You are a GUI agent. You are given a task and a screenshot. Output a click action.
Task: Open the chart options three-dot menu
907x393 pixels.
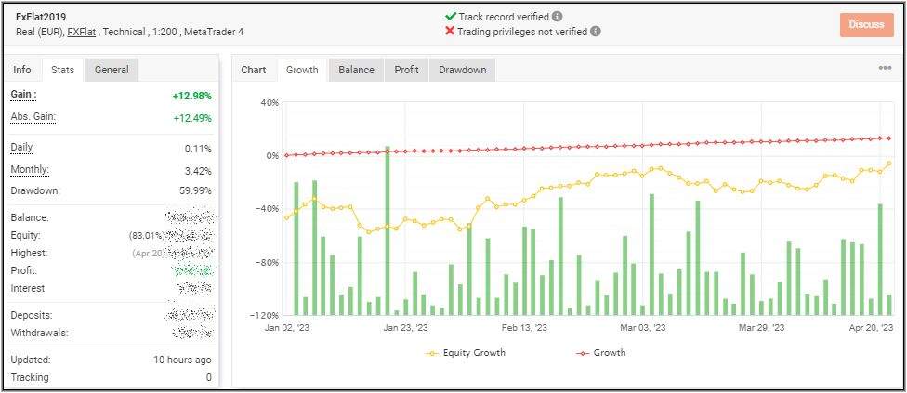point(885,68)
